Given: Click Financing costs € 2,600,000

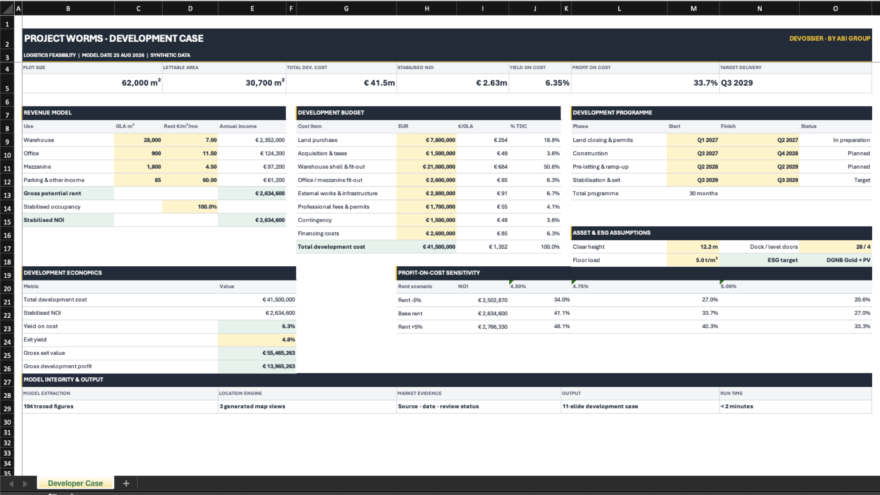Looking at the screenshot, I should coord(427,233).
